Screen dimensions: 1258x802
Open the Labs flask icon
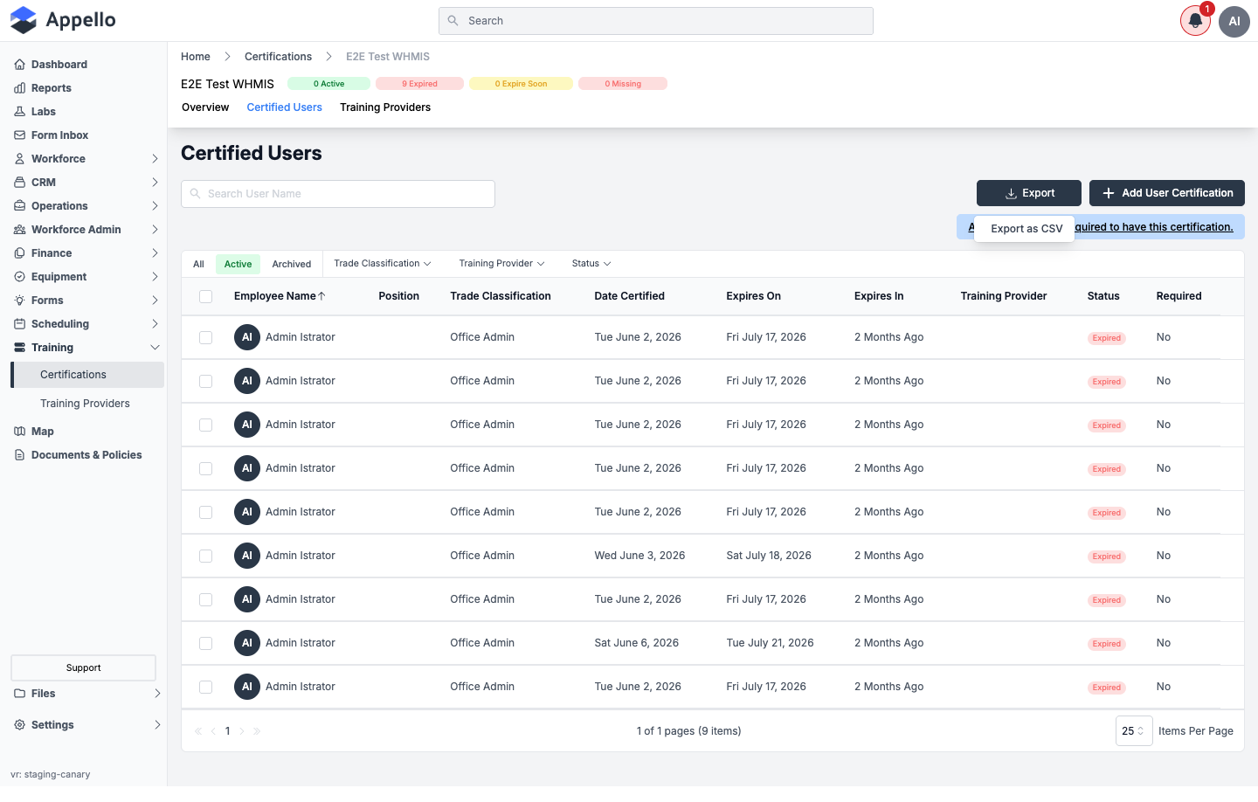[19, 112]
